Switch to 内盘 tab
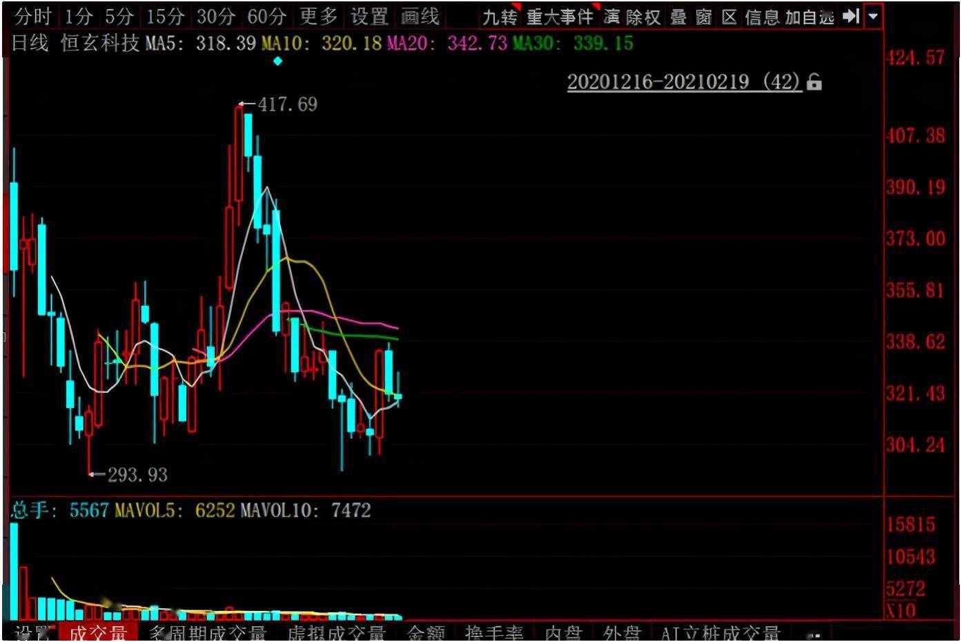Screen dimensions: 962x642 [564, 632]
